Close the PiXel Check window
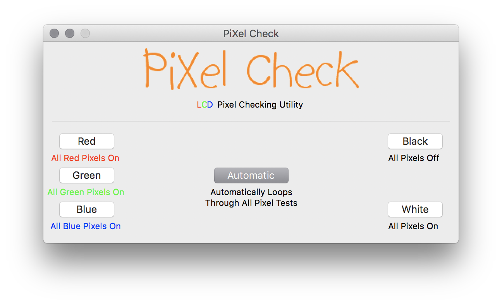502x305 pixels. click(54, 34)
